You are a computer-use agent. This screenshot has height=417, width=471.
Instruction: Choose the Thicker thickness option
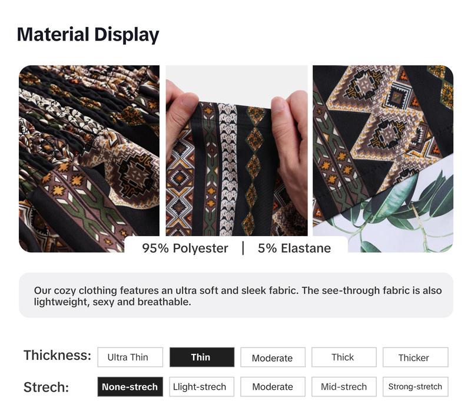coord(416,357)
